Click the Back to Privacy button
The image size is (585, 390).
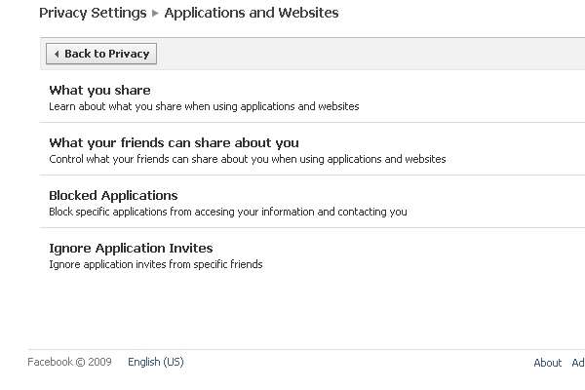click(101, 54)
